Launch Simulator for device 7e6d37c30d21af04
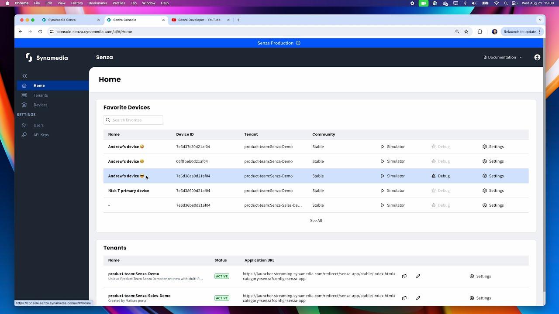Image resolution: width=559 pixels, height=314 pixels. 393,147
